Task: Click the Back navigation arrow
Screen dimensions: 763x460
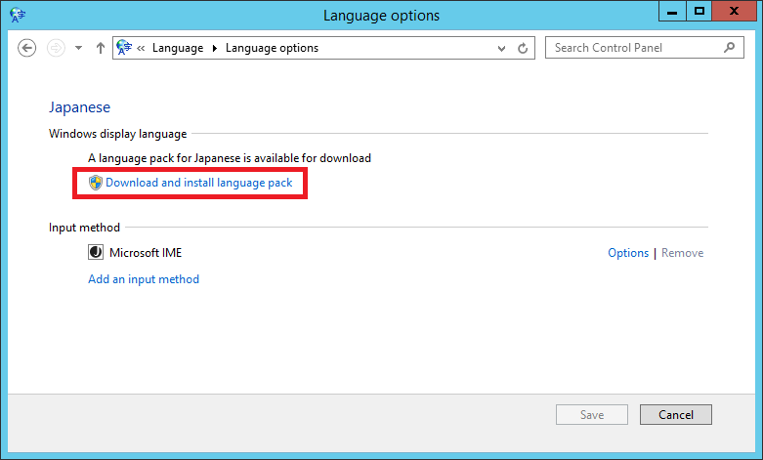Action: tap(26, 48)
